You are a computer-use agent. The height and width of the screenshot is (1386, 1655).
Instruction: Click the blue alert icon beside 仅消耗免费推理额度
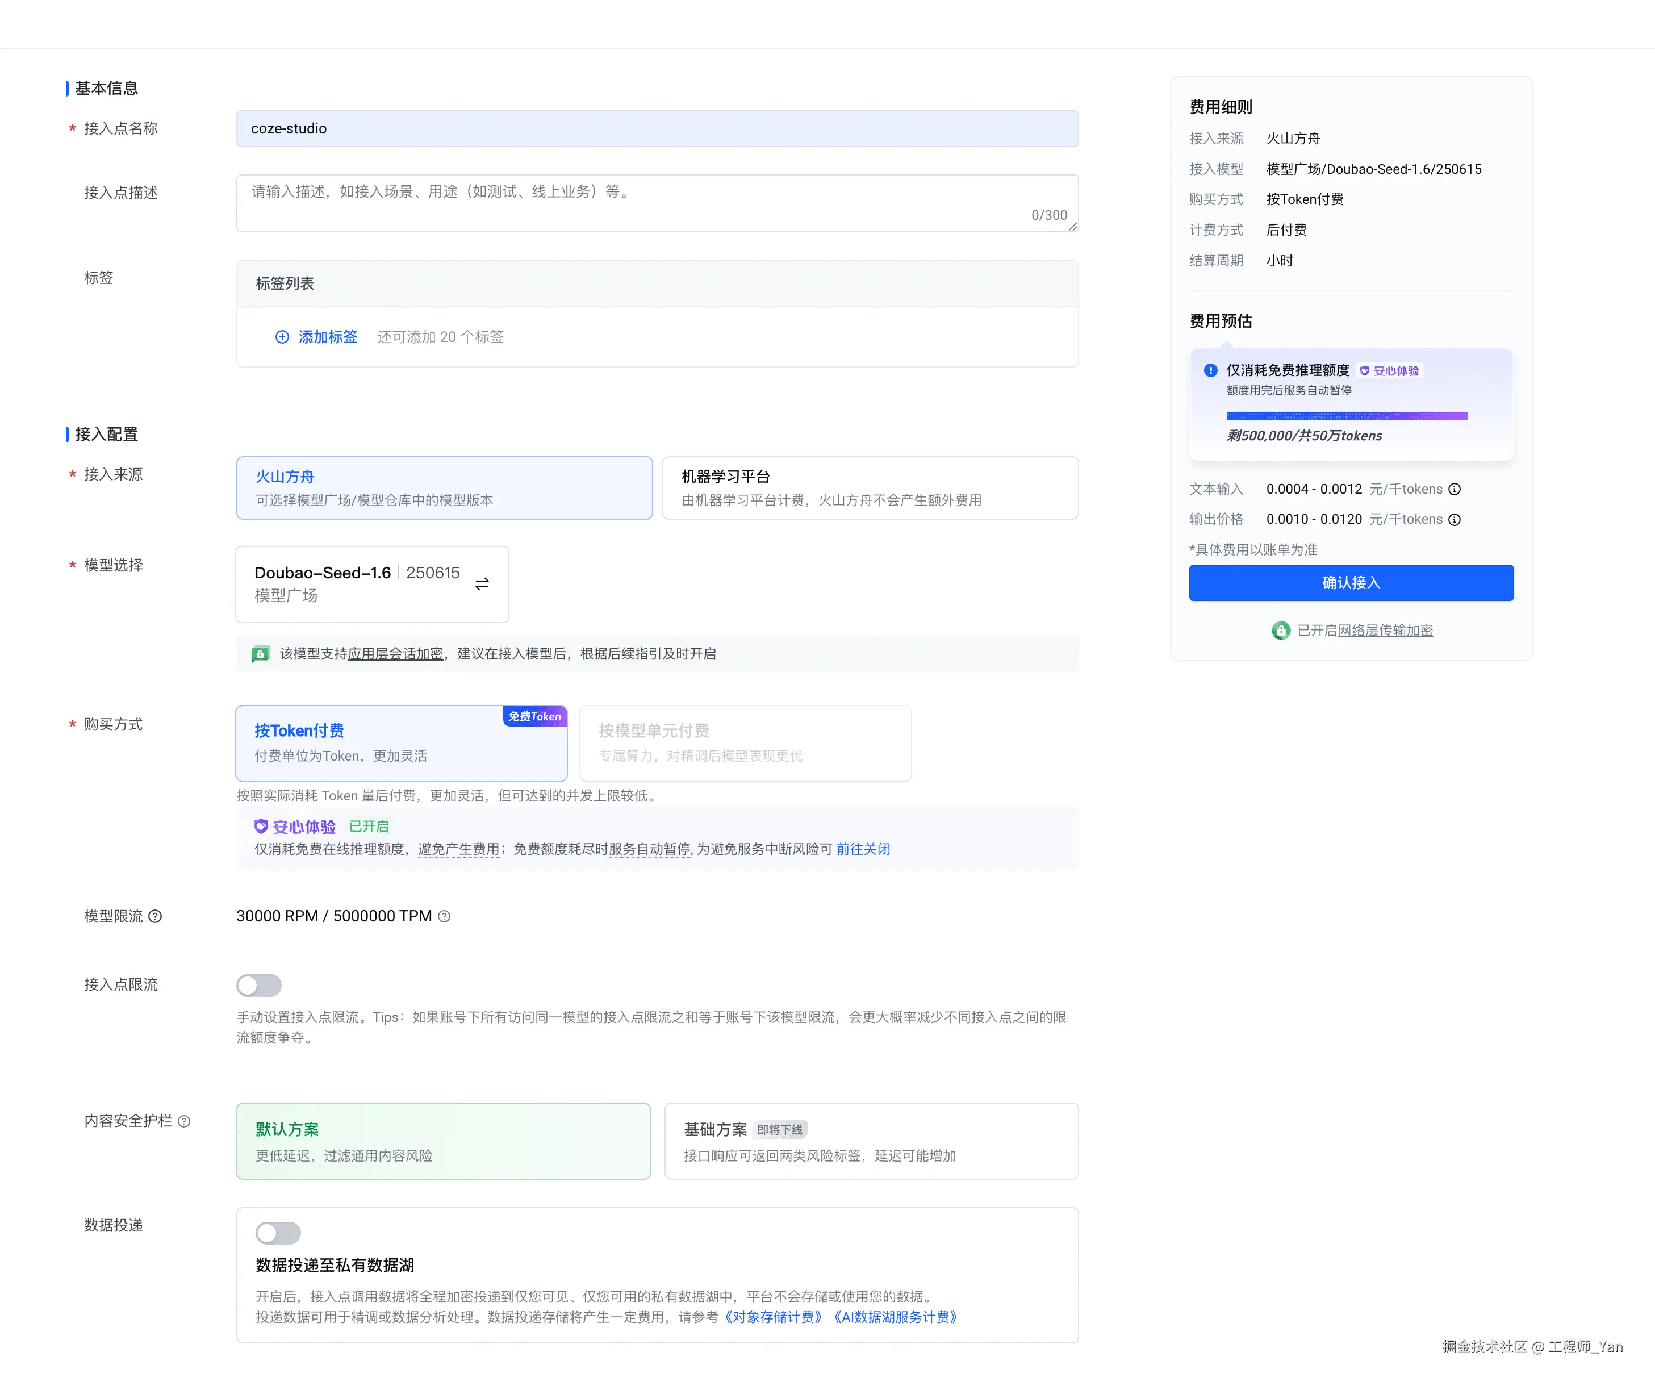click(1210, 370)
